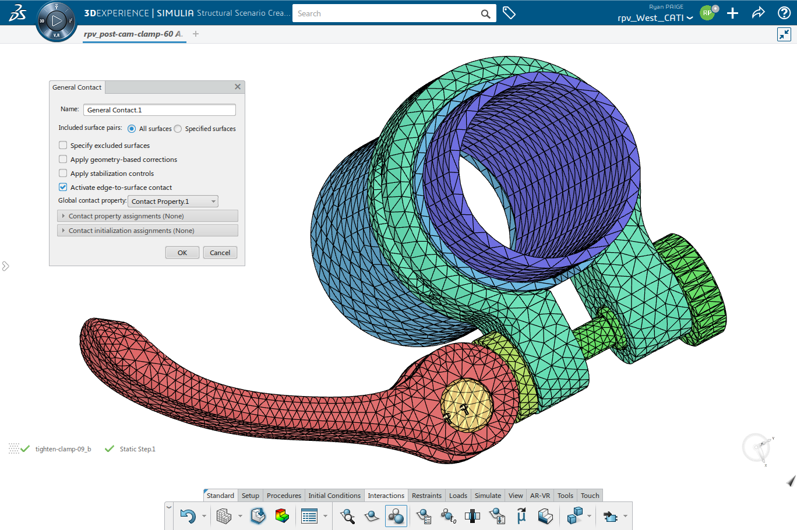Open the Contact Detection tool
The image size is (797, 530).
tap(347, 516)
